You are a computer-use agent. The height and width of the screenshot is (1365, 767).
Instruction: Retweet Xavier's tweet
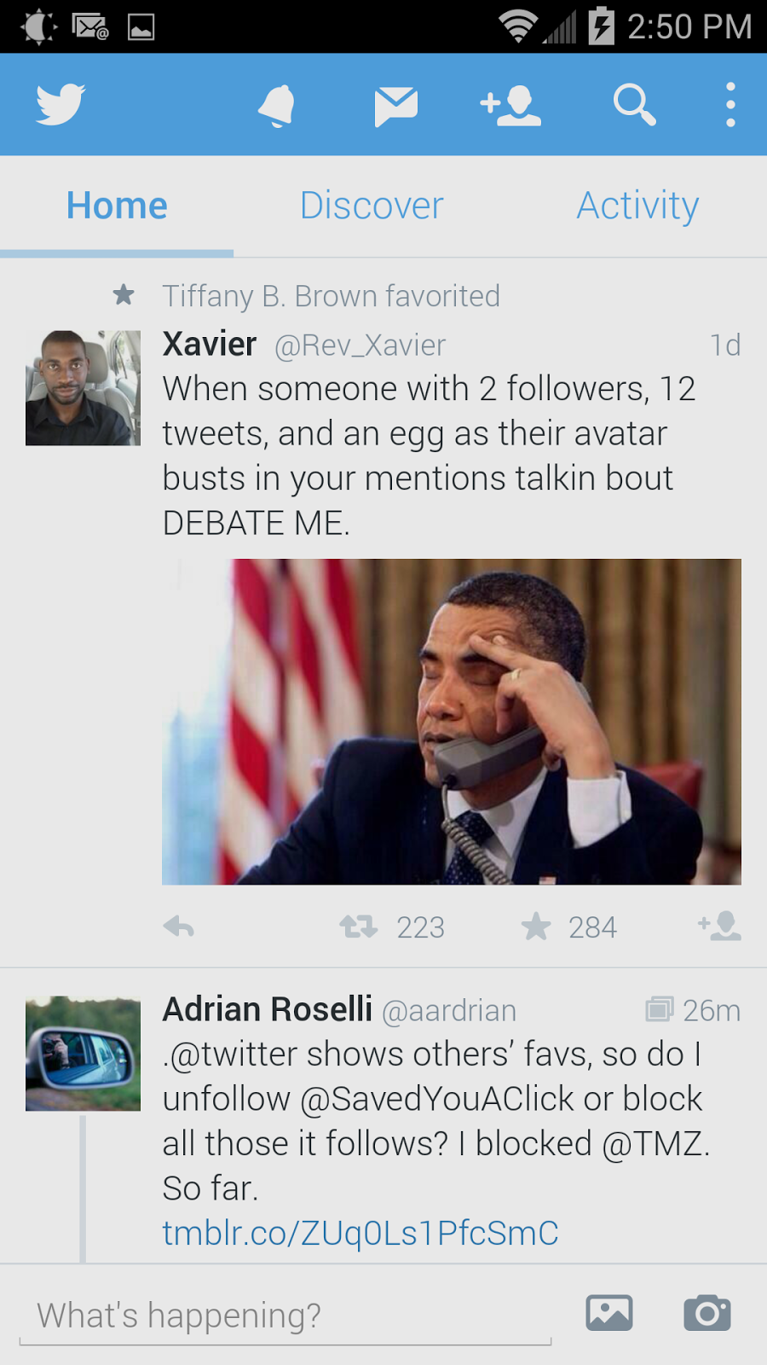point(359,926)
